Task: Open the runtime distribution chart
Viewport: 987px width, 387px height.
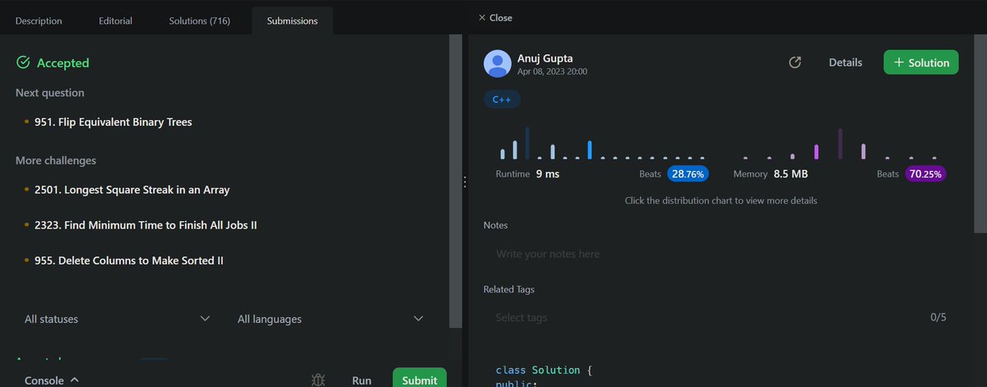Action: click(602, 143)
